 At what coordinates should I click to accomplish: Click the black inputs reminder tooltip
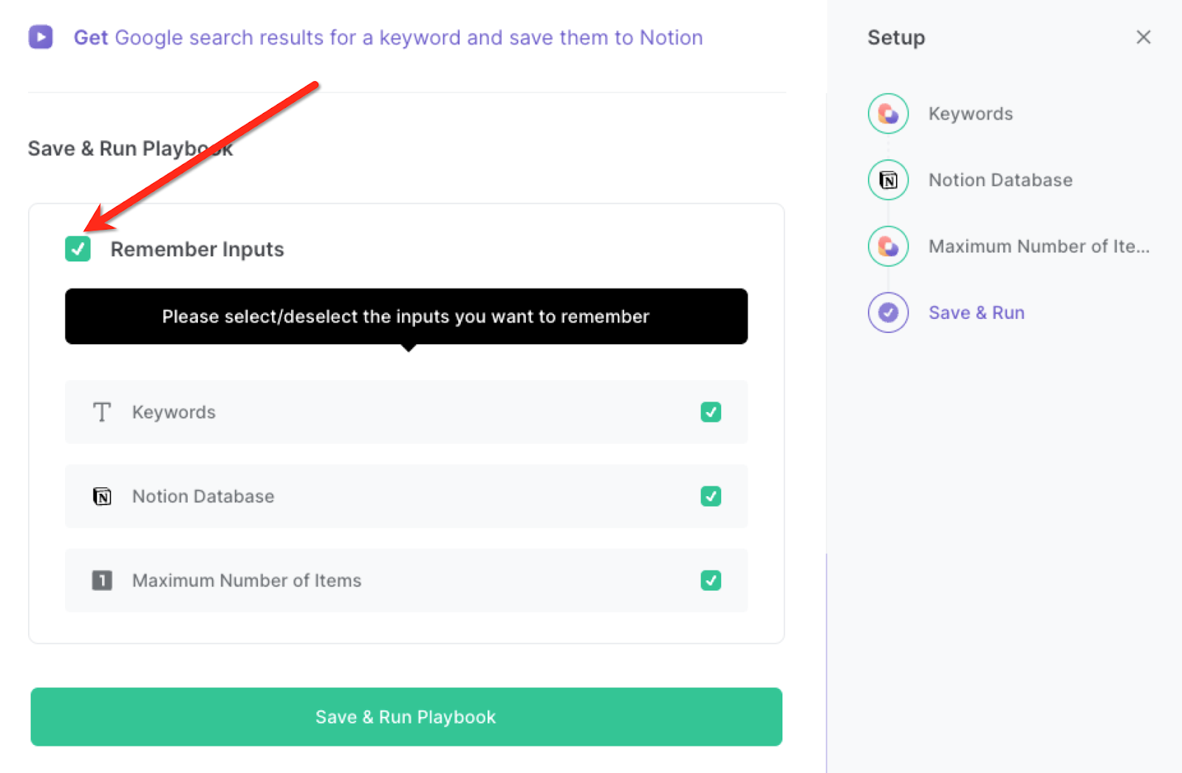coord(406,316)
